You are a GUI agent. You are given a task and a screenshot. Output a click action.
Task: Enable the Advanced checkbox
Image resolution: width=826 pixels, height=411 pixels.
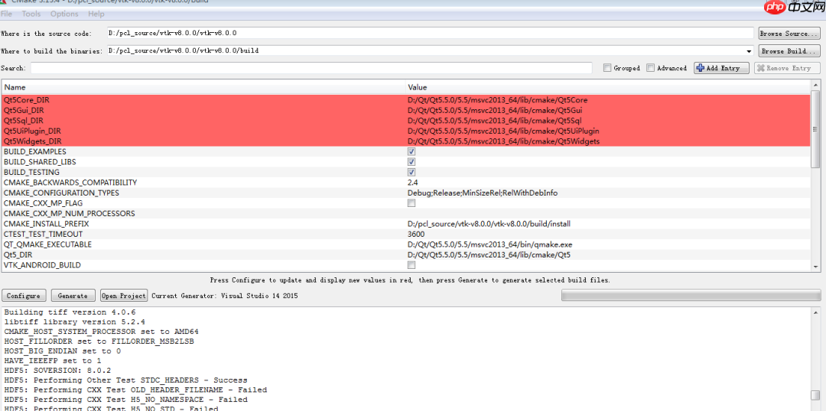point(651,68)
